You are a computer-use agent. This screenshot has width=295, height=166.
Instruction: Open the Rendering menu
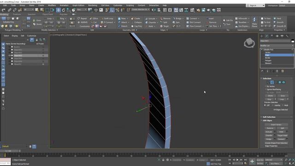(x=93, y=6)
